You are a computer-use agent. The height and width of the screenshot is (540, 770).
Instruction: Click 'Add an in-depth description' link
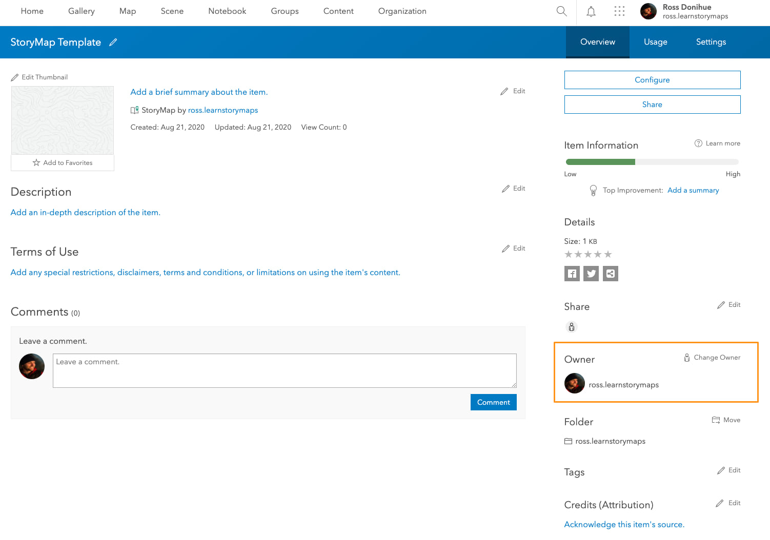pos(86,213)
